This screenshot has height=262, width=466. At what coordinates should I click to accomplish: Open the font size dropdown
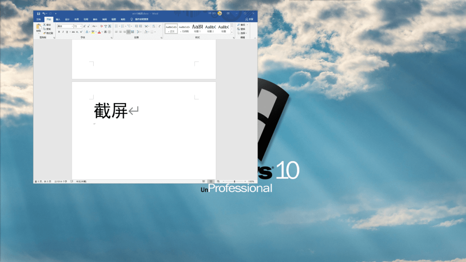tap(81, 26)
